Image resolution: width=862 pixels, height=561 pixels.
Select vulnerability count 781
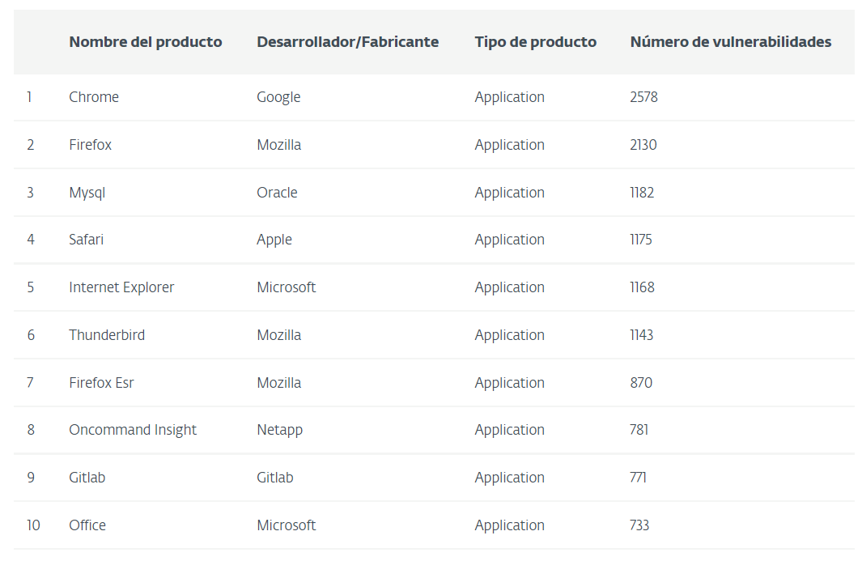pyautogui.click(x=639, y=430)
